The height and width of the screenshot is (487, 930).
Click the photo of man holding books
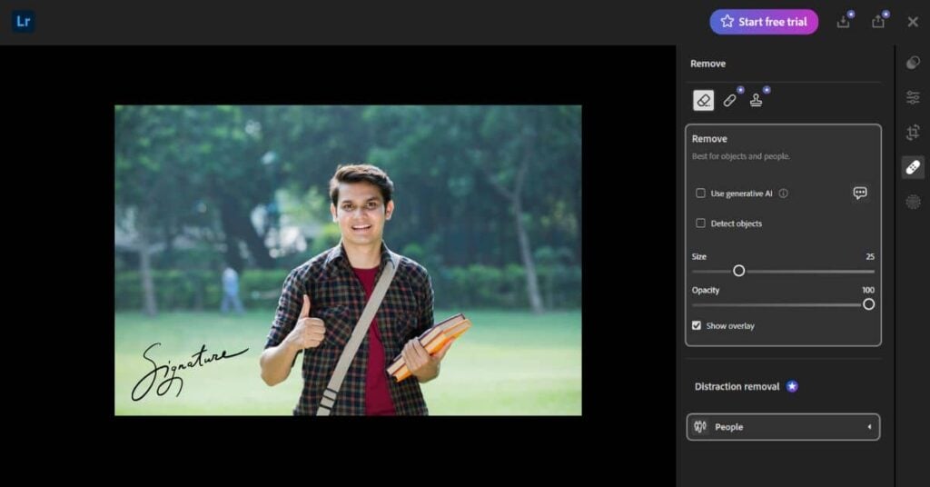click(348, 261)
